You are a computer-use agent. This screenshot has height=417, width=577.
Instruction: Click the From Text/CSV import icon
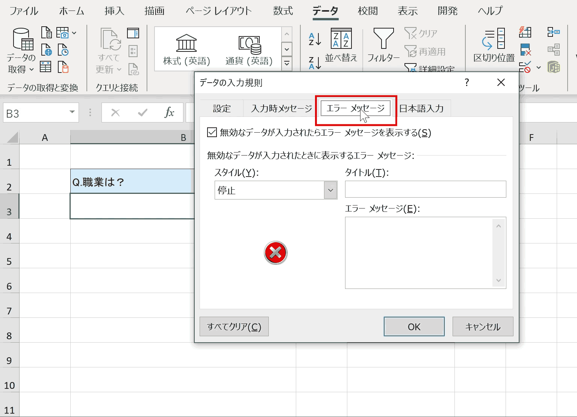46,33
